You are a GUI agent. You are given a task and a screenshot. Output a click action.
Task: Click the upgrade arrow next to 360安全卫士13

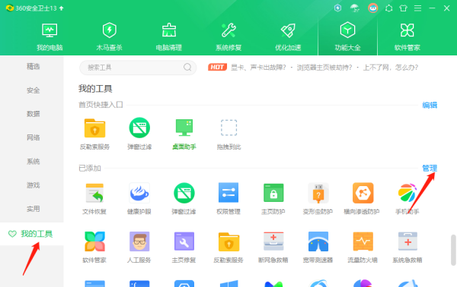62,8
